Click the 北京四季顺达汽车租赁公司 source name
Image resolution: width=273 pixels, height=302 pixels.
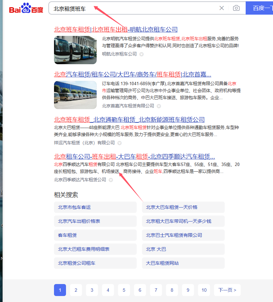click(x=80, y=180)
